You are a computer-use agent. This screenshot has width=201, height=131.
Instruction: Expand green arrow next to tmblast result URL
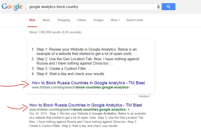click(x=129, y=110)
